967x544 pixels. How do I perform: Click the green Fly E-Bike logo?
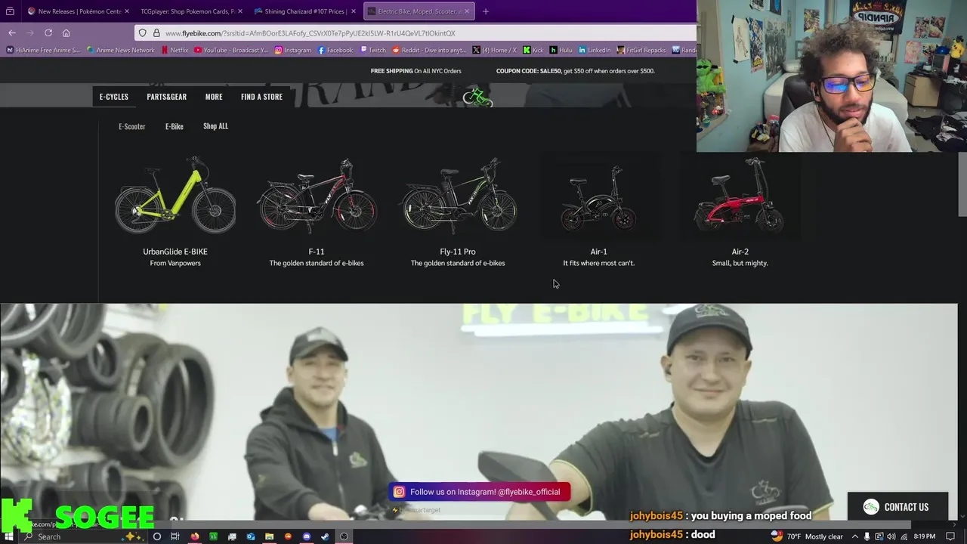tap(477, 97)
